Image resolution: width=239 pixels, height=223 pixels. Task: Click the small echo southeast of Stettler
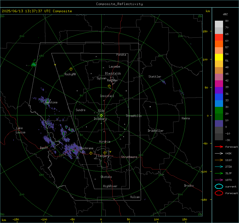(x=163, y=81)
